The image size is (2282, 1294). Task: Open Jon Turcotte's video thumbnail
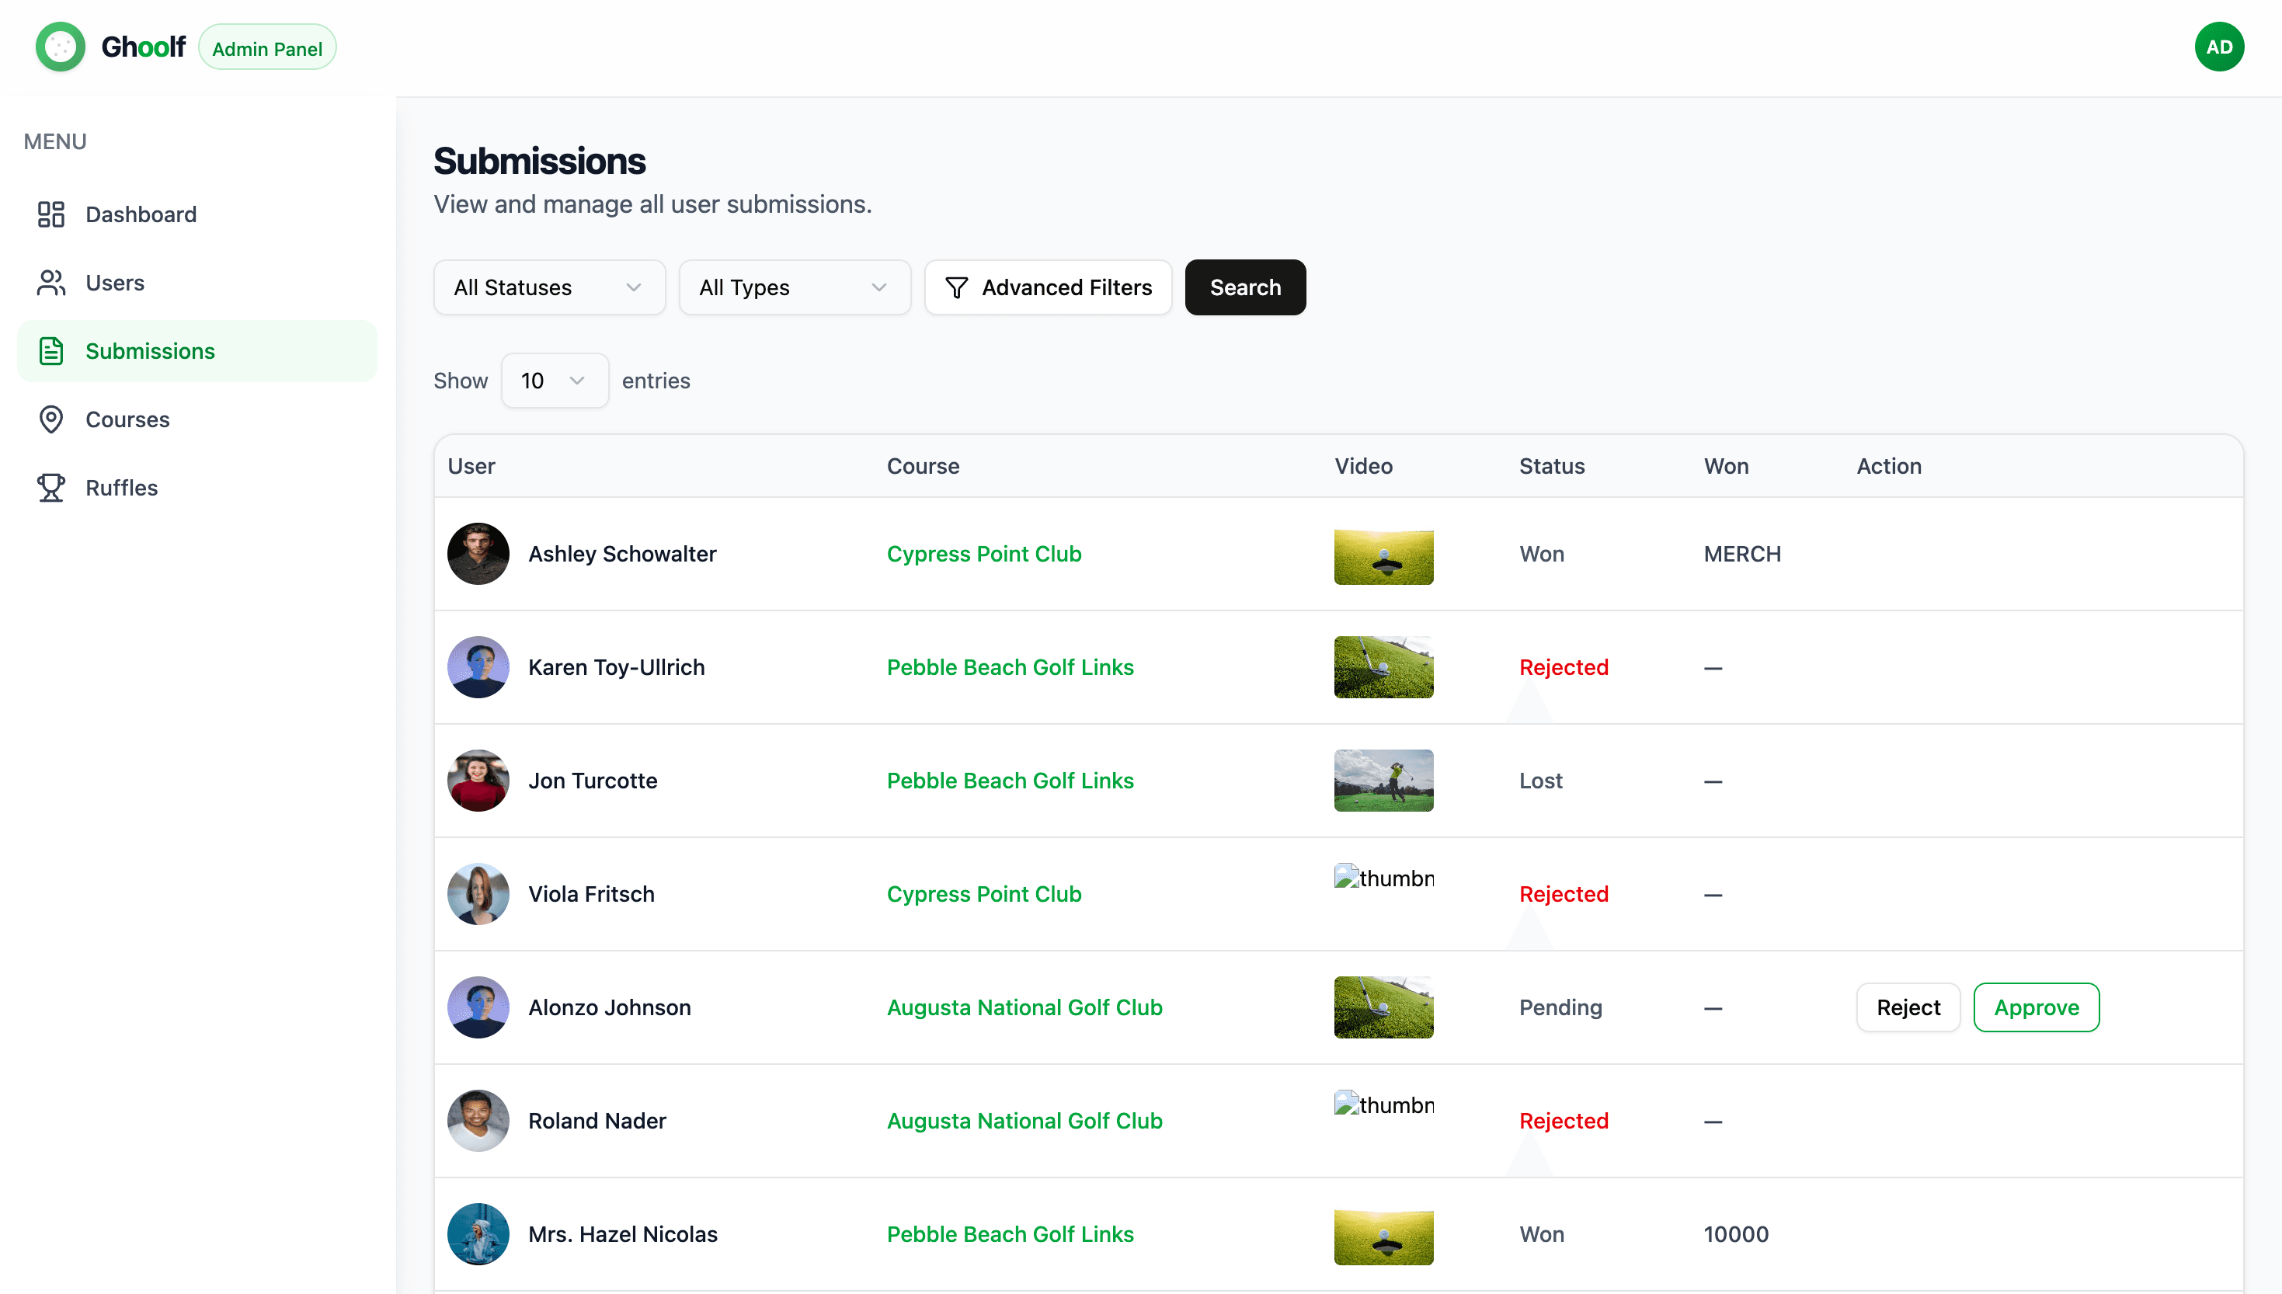coord(1383,781)
